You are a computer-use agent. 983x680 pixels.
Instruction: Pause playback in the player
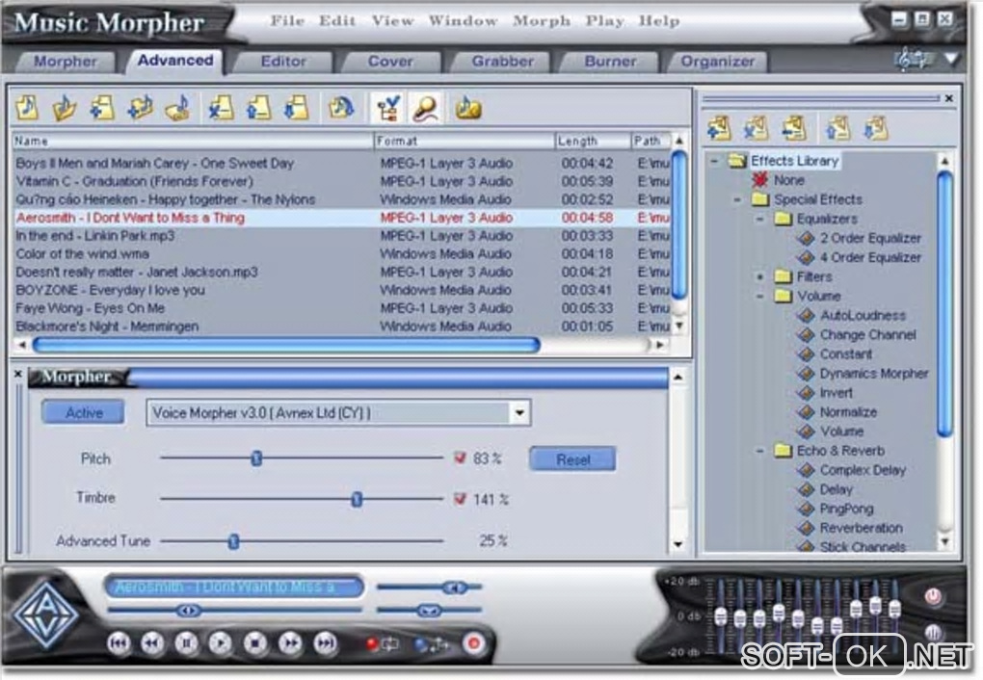coord(186,643)
